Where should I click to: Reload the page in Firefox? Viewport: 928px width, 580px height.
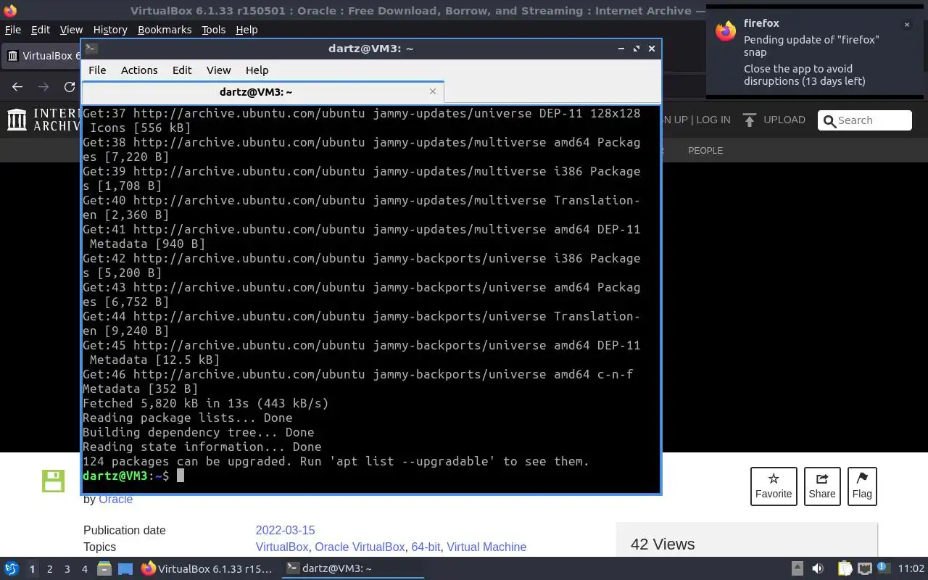click(70, 87)
